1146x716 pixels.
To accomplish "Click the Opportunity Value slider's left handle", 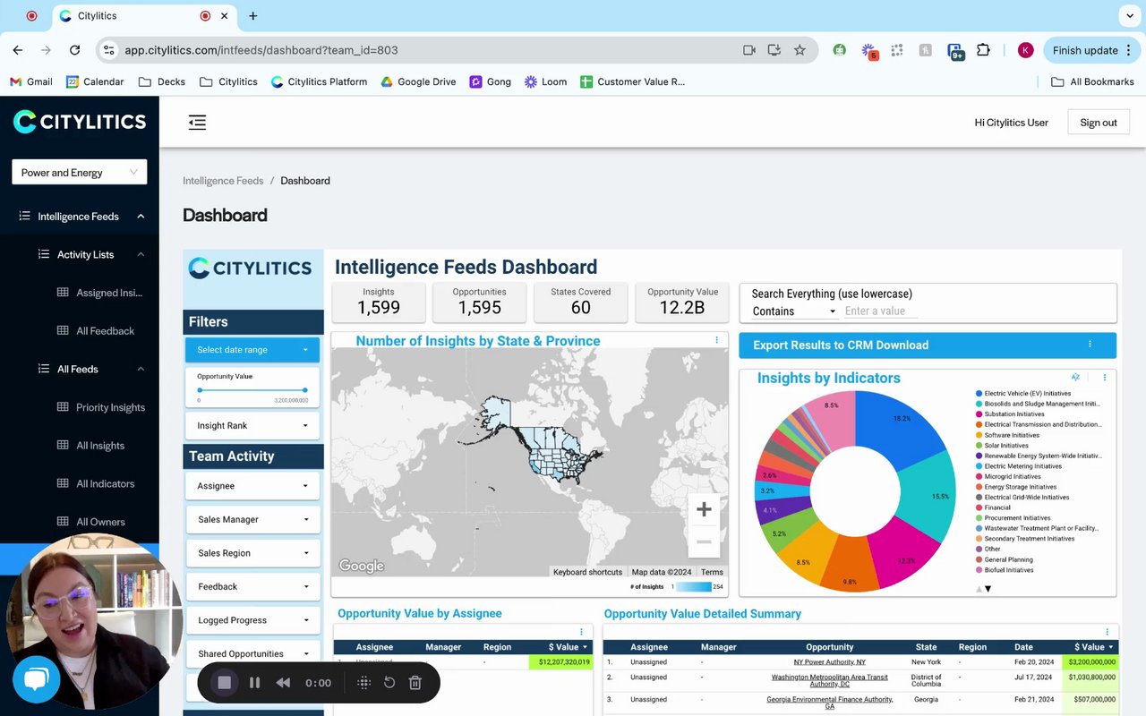I will click(200, 390).
